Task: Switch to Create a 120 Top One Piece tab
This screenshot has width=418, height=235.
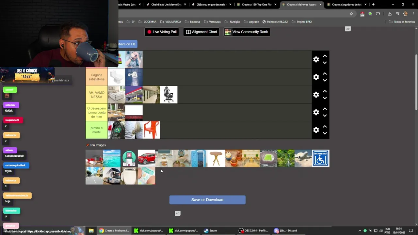Action: (257, 5)
